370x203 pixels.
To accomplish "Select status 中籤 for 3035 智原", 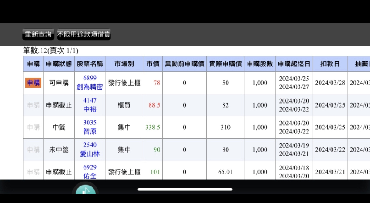I will (x=59, y=128).
